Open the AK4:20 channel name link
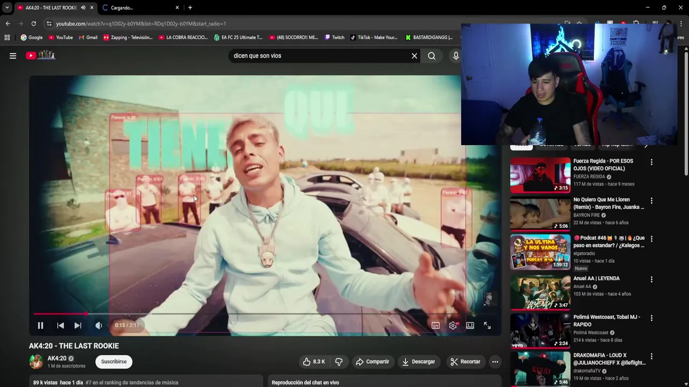Screen dimensions: 689x387 [57, 359]
